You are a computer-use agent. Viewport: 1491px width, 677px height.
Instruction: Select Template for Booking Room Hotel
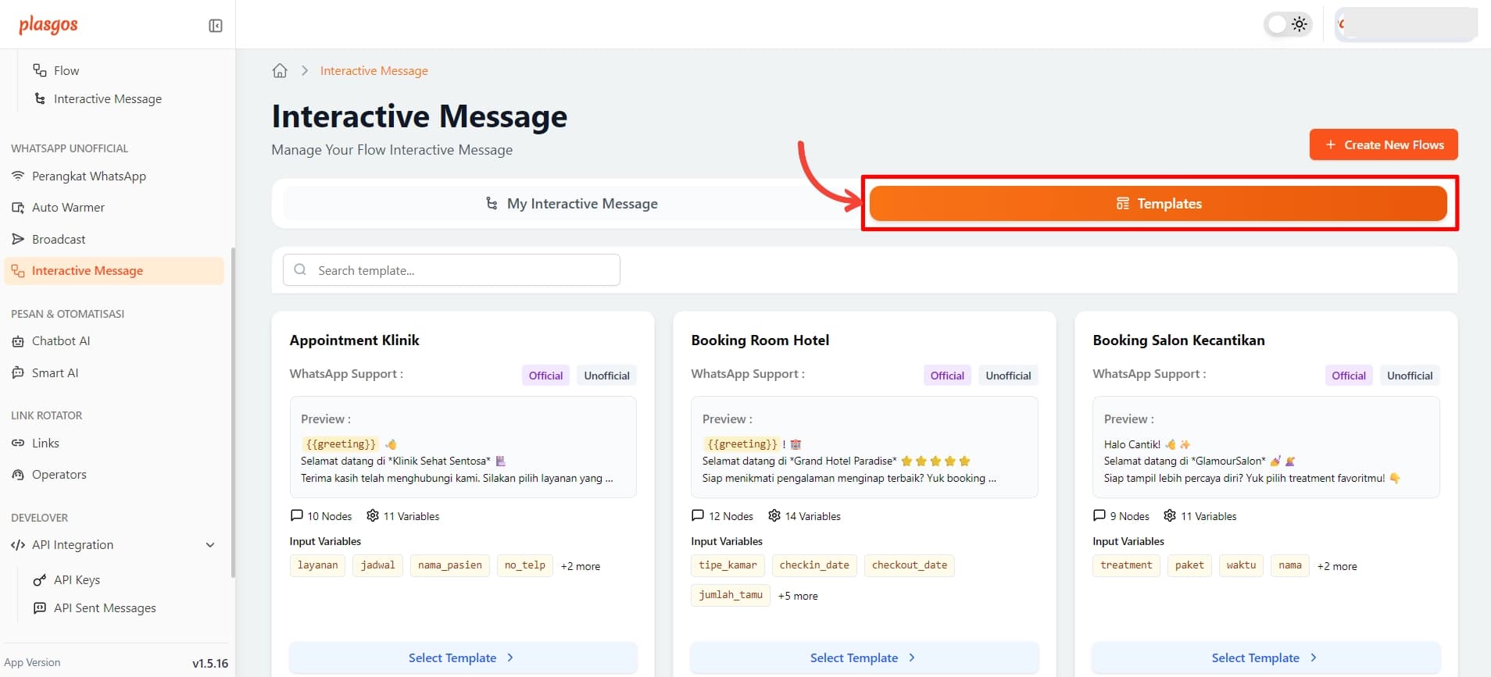(864, 657)
